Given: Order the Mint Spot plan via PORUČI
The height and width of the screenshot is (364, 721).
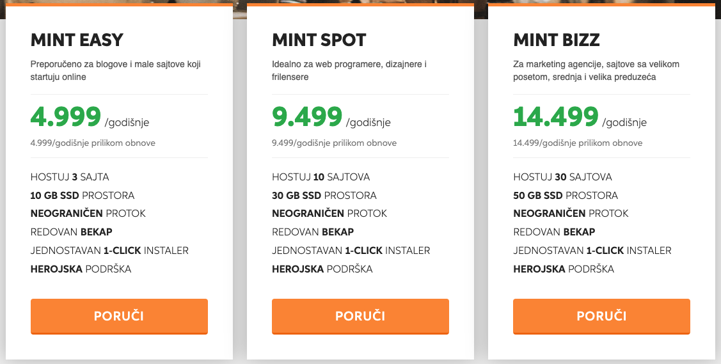Looking at the screenshot, I should coord(360,316).
